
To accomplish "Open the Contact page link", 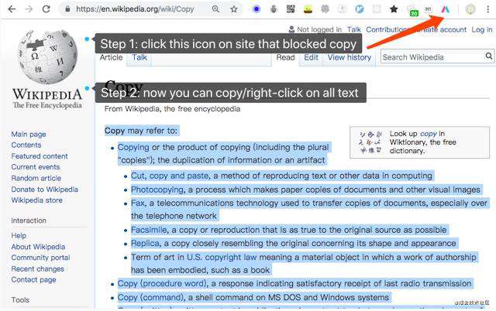I will (33, 280).
